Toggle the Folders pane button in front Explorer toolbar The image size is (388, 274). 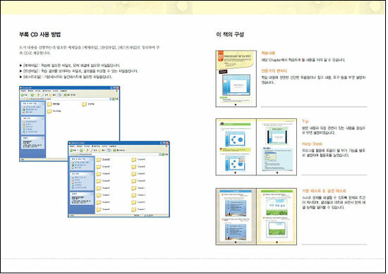pos(100,150)
